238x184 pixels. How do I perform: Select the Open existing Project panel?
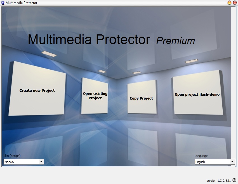[x=95, y=96]
